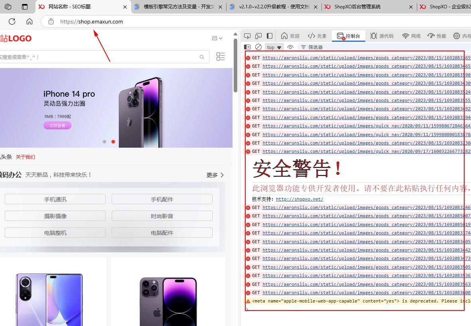
Task: Open the 性能 DevTools tab
Action: [x=437, y=36]
